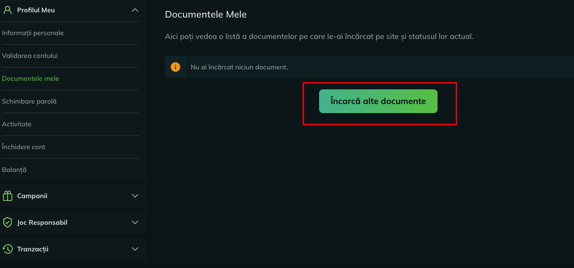Go to Validarea contului
The height and width of the screenshot is (268, 574).
point(30,56)
